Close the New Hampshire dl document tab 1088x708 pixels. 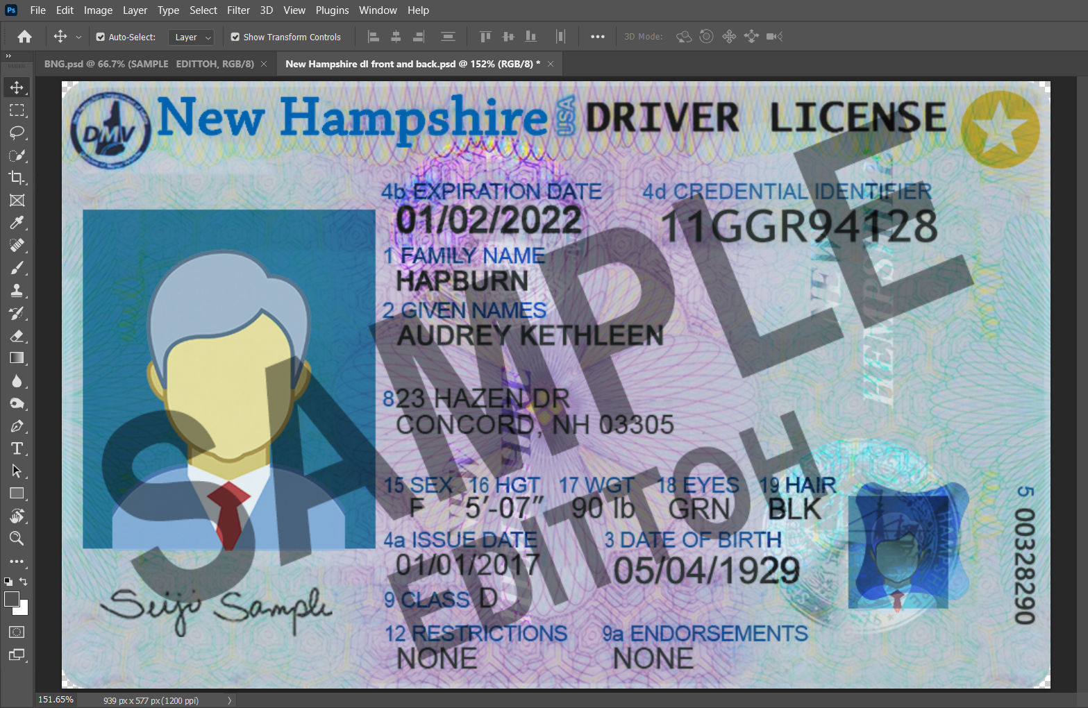[x=551, y=64]
